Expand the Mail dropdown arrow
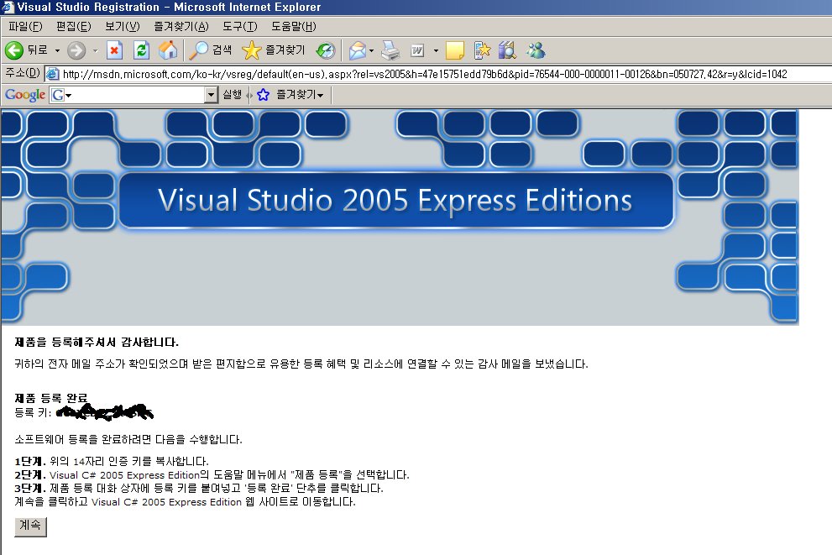The image size is (832, 555). coord(371,51)
